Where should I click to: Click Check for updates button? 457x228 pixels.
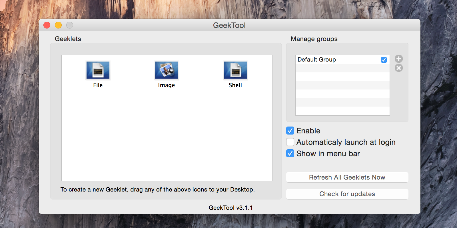click(x=347, y=194)
